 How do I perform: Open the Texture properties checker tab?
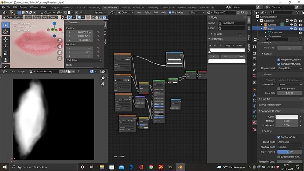[x=254, y=129]
